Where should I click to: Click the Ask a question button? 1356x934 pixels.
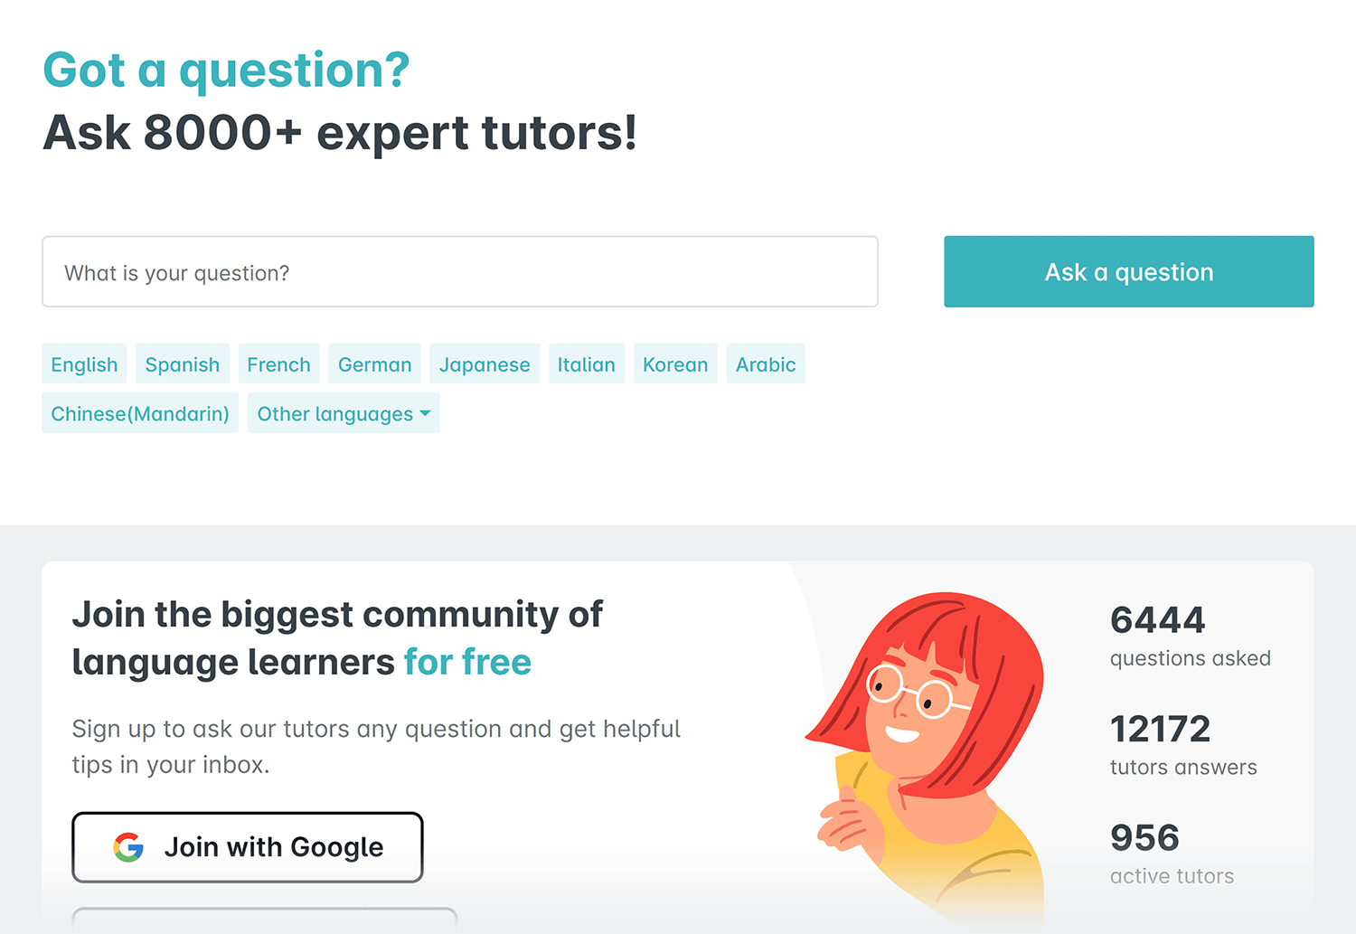1129,271
